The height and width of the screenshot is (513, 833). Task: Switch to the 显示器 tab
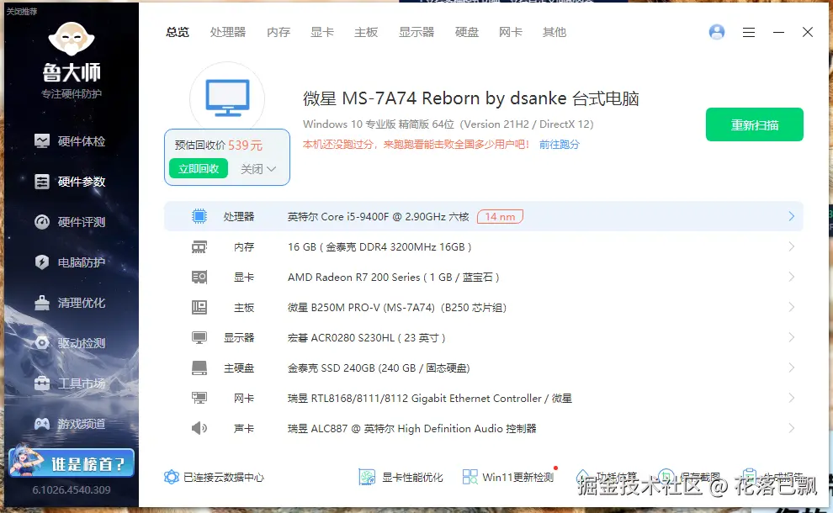(416, 33)
